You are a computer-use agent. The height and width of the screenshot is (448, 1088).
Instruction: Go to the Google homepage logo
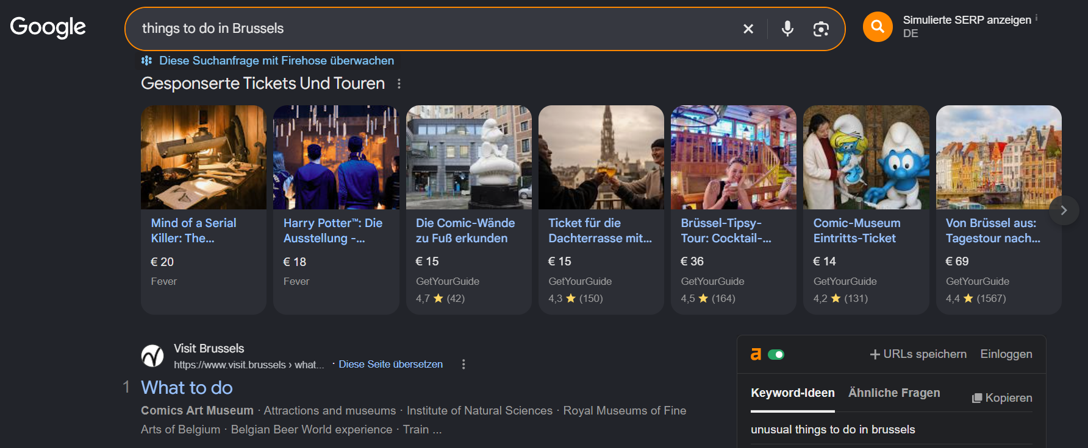pos(48,27)
